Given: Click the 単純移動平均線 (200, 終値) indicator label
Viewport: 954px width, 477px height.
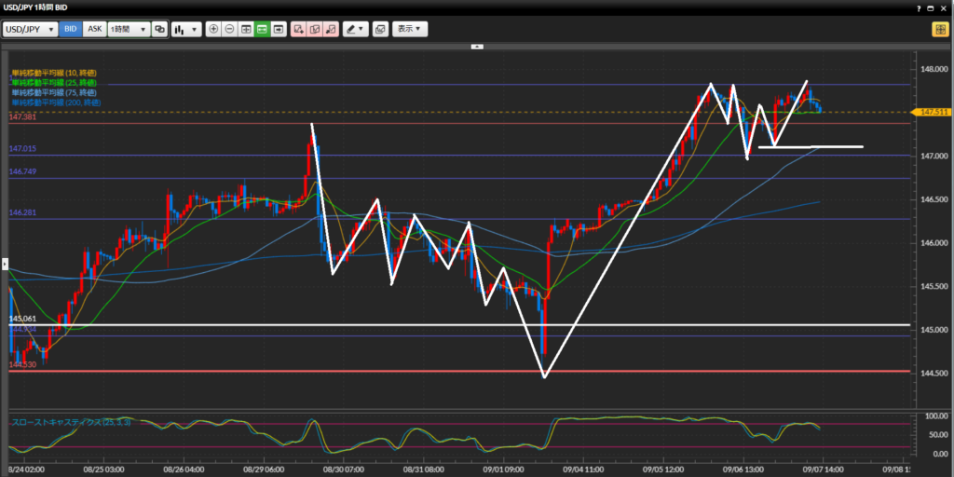Looking at the screenshot, I should pyautogui.click(x=53, y=102).
